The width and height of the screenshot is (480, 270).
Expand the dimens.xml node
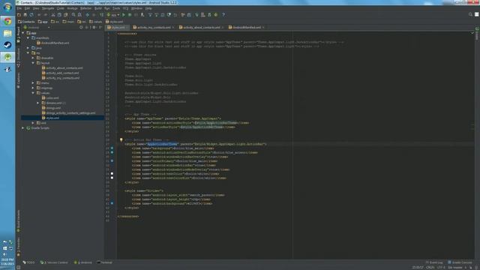pyautogui.click(x=38, y=103)
